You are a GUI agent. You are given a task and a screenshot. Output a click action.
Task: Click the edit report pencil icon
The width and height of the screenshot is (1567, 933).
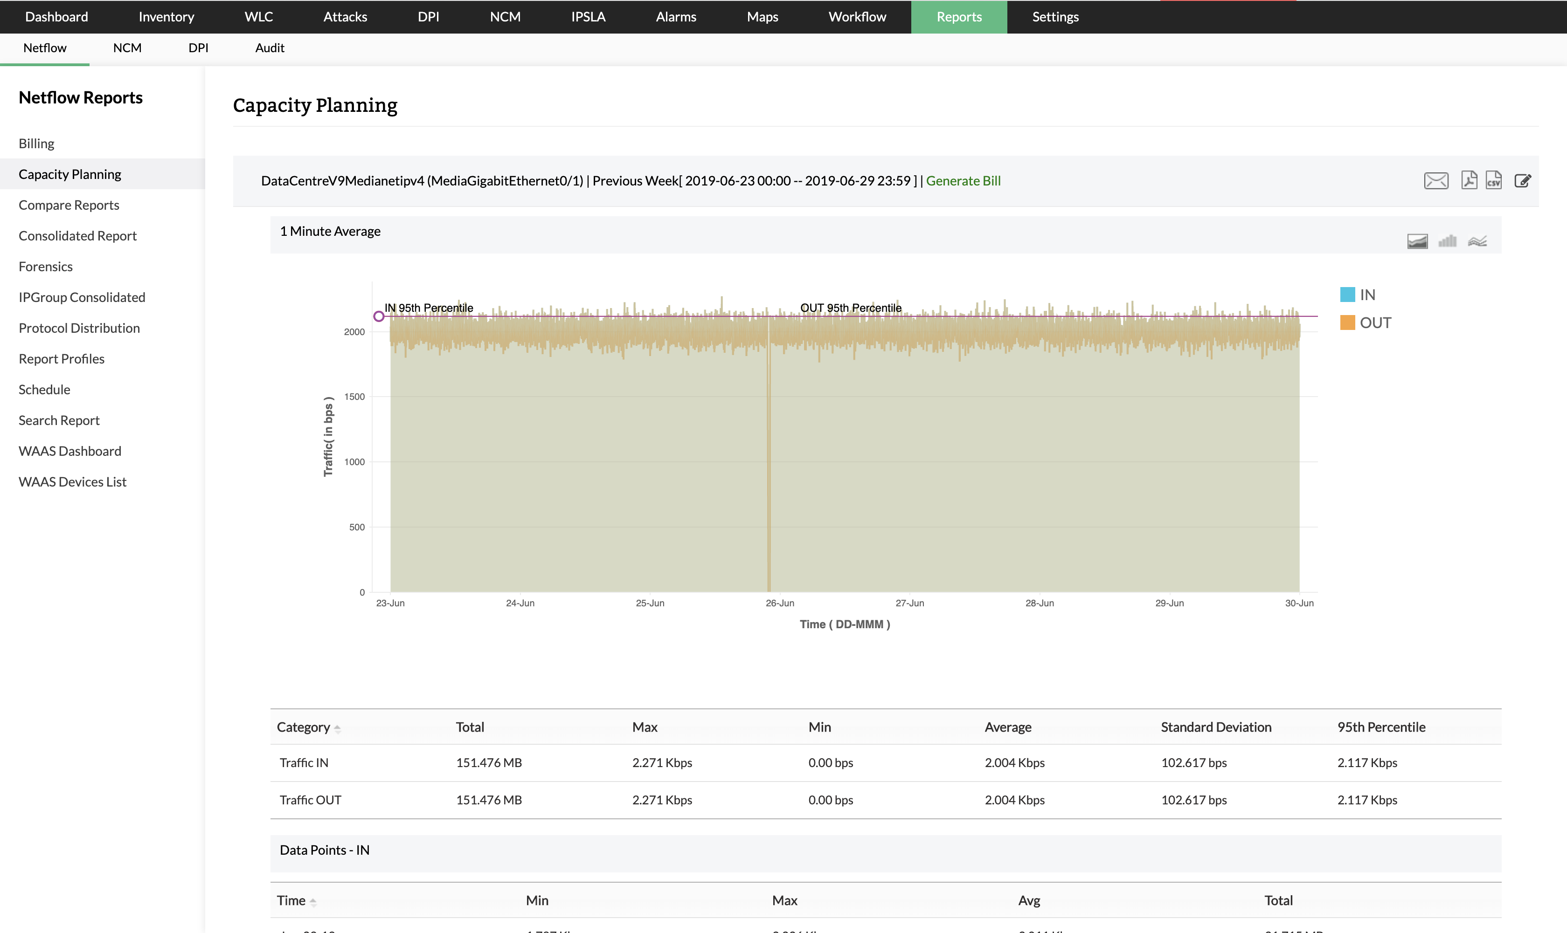(1522, 181)
